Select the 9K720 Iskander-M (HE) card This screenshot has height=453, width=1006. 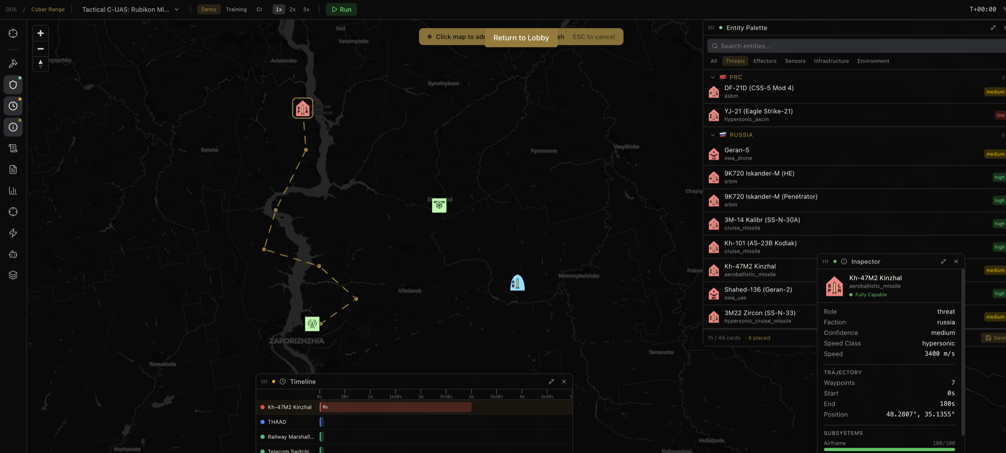point(855,177)
